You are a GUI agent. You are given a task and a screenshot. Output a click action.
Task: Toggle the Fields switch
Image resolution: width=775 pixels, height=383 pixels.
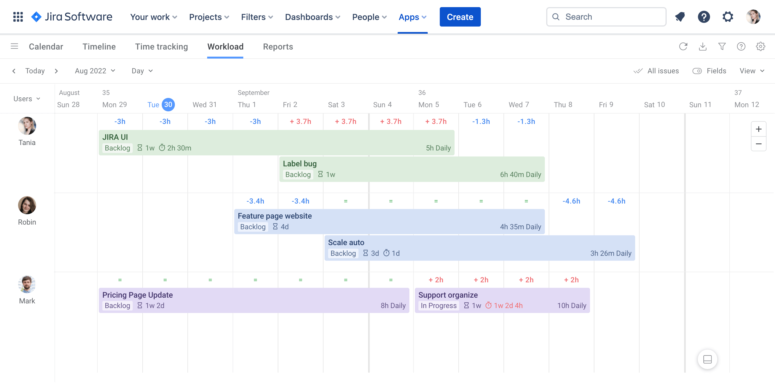(x=697, y=71)
